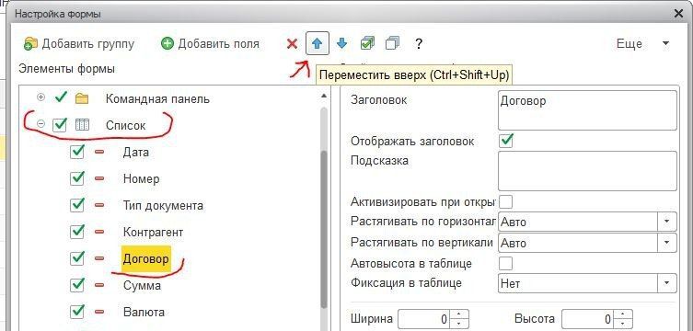Select the Сумма field row
This screenshot has width=693, height=331.
click(x=142, y=286)
